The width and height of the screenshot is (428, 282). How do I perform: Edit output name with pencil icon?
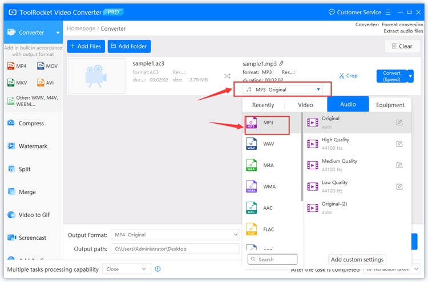281,64
